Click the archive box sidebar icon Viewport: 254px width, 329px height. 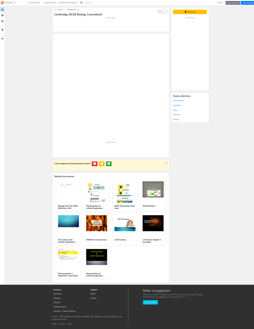click(2, 21)
